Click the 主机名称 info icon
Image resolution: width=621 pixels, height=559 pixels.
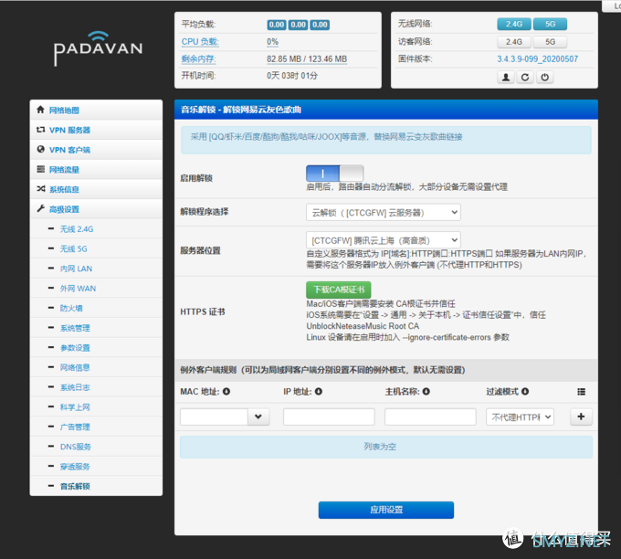coord(426,392)
